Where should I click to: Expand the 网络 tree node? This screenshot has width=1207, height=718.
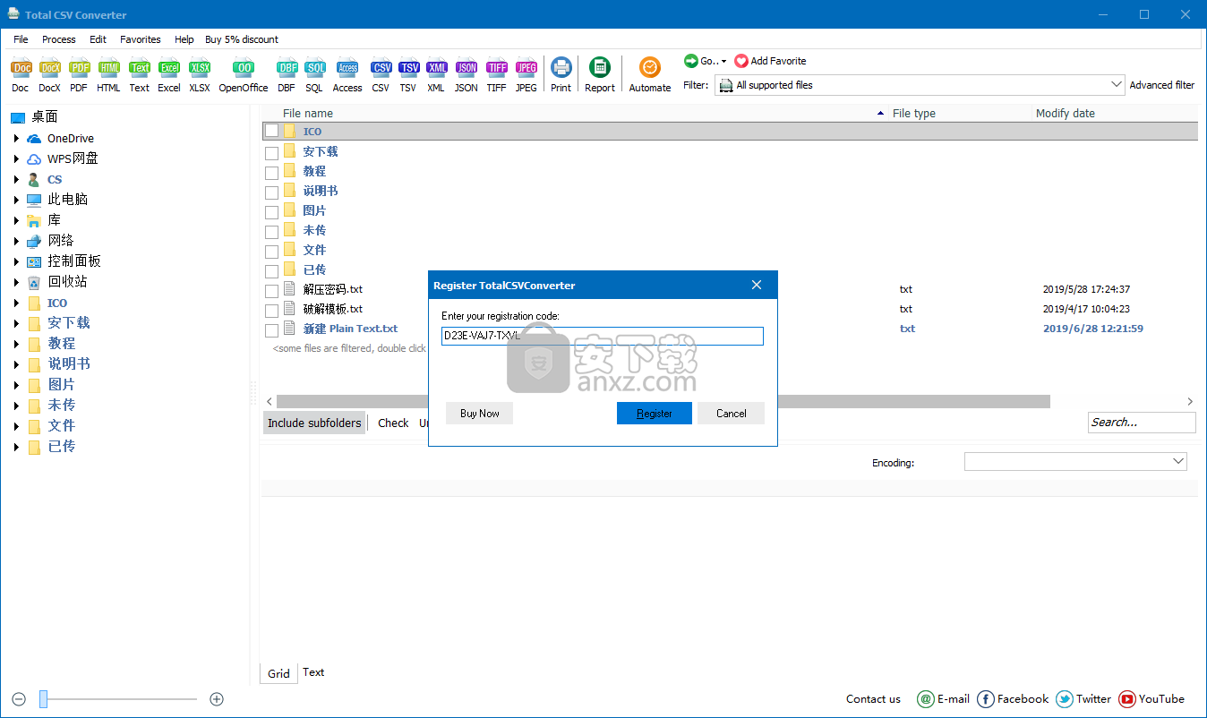(16, 242)
